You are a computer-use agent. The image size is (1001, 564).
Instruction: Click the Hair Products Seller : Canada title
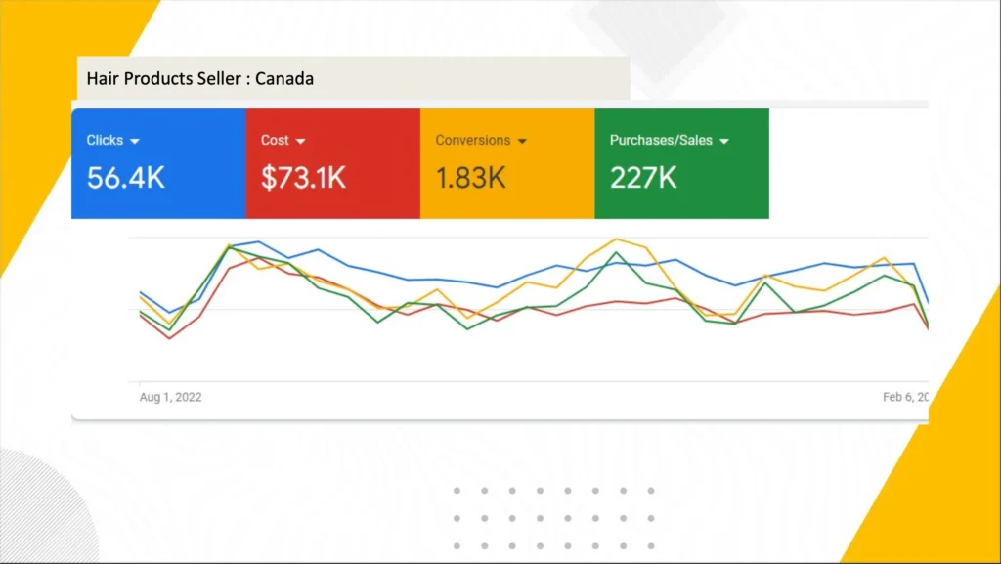[x=200, y=78]
